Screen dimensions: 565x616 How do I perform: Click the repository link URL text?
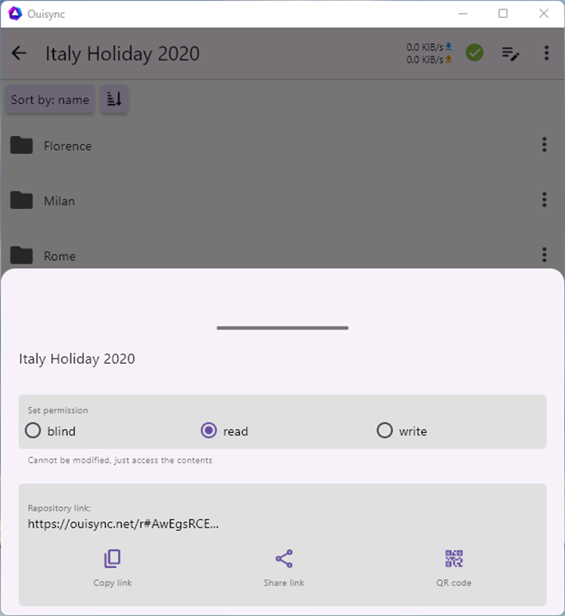tap(124, 524)
